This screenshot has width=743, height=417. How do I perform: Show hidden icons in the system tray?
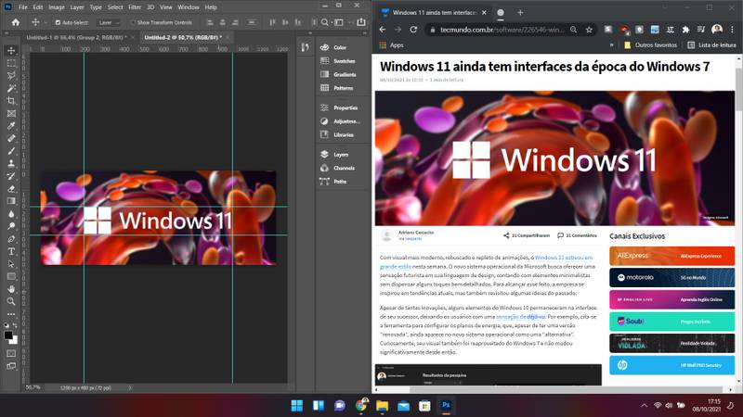pyautogui.click(x=644, y=405)
